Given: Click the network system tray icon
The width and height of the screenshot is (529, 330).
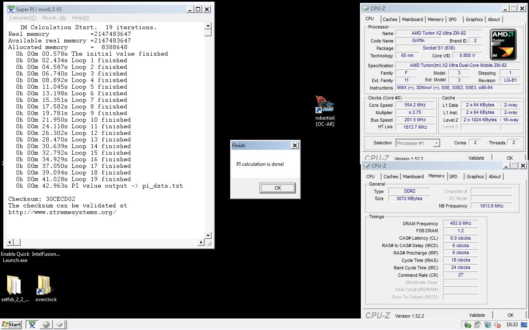Looking at the screenshot, I should tap(487, 325).
